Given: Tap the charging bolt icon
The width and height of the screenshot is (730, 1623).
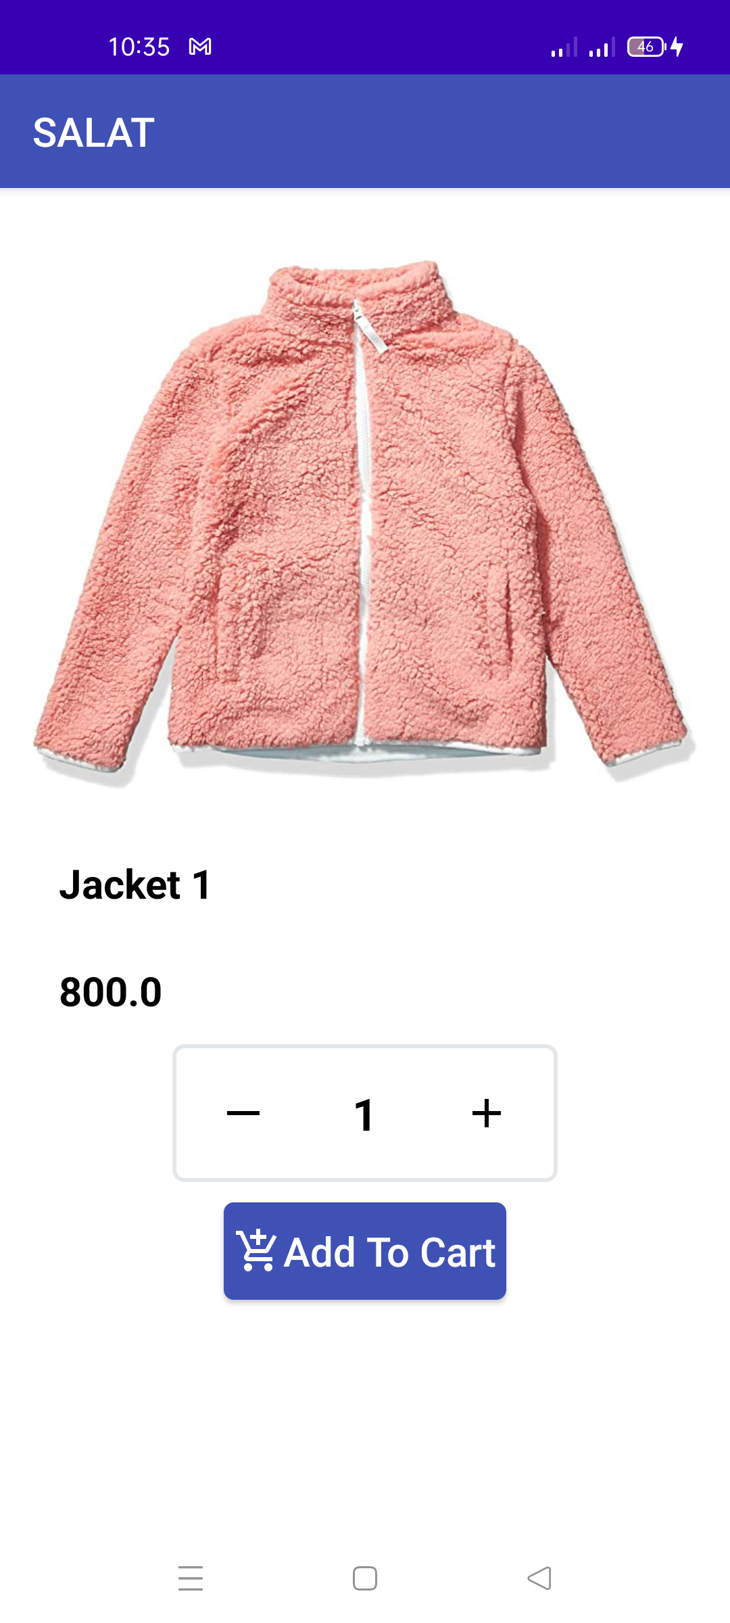Looking at the screenshot, I should (677, 47).
